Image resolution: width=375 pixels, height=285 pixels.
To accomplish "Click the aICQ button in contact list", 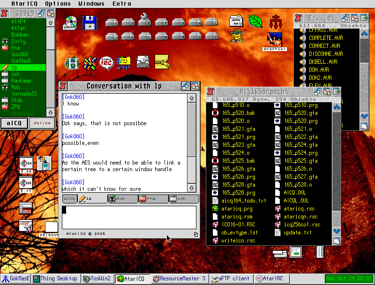I will pyautogui.click(x=14, y=123).
